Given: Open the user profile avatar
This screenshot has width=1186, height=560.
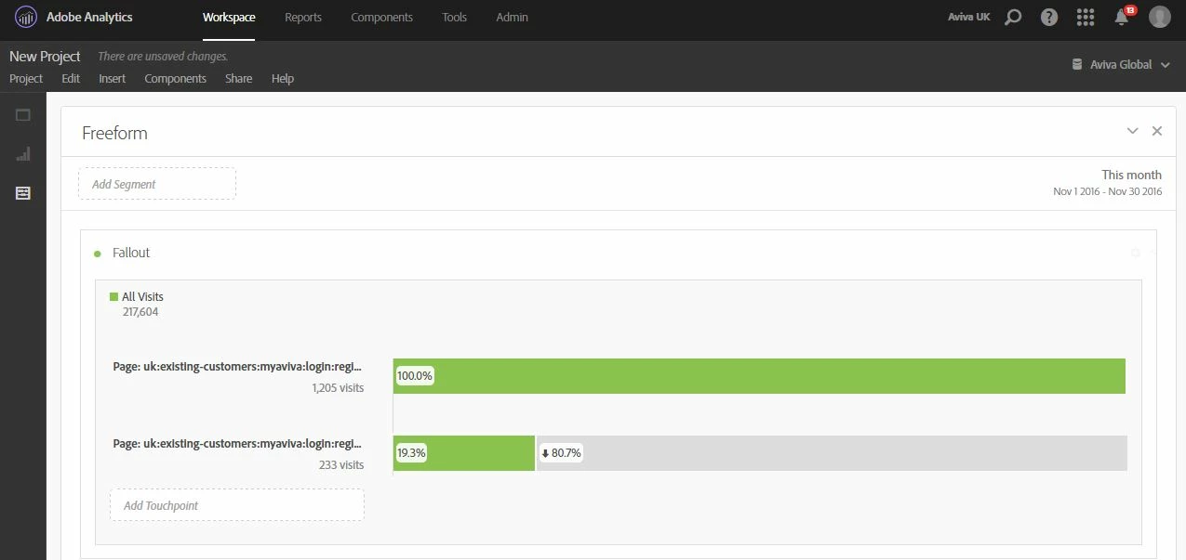Looking at the screenshot, I should pyautogui.click(x=1159, y=17).
